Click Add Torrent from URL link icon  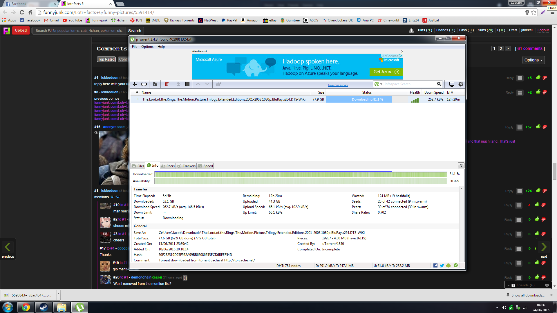[144, 84]
